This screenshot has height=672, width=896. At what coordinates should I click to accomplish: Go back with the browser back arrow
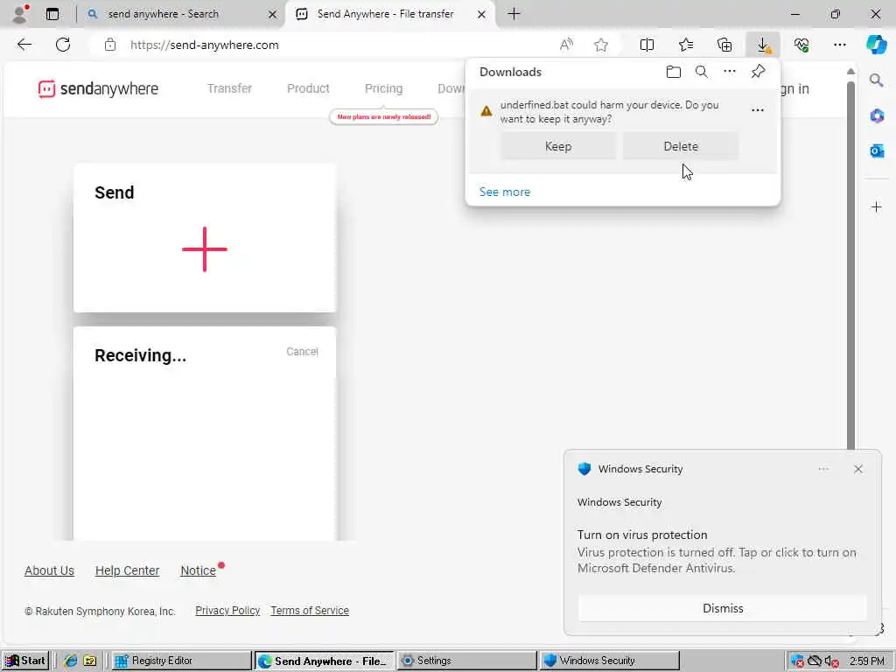click(24, 45)
